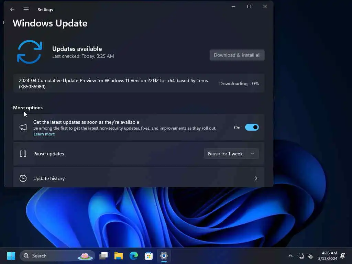Open the Settings navigation hamburger menu
352x264 pixels.
pyautogui.click(x=26, y=9)
